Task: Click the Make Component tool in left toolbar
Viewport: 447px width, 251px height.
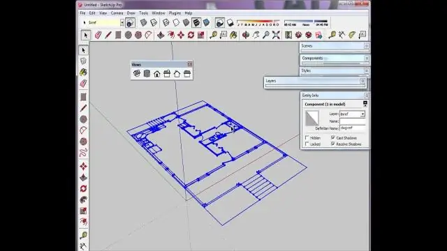Action: [x=83, y=61]
